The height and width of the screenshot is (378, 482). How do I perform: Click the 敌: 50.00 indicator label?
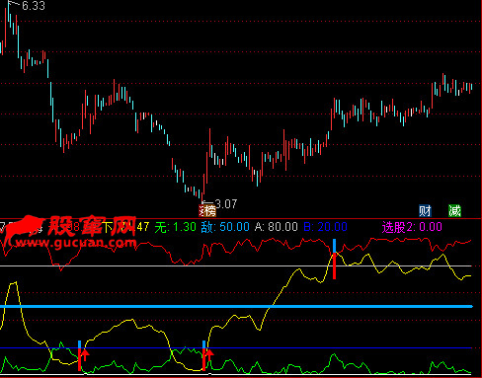225,227
